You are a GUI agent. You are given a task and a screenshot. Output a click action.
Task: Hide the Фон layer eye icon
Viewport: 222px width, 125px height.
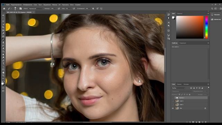(173, 108)
